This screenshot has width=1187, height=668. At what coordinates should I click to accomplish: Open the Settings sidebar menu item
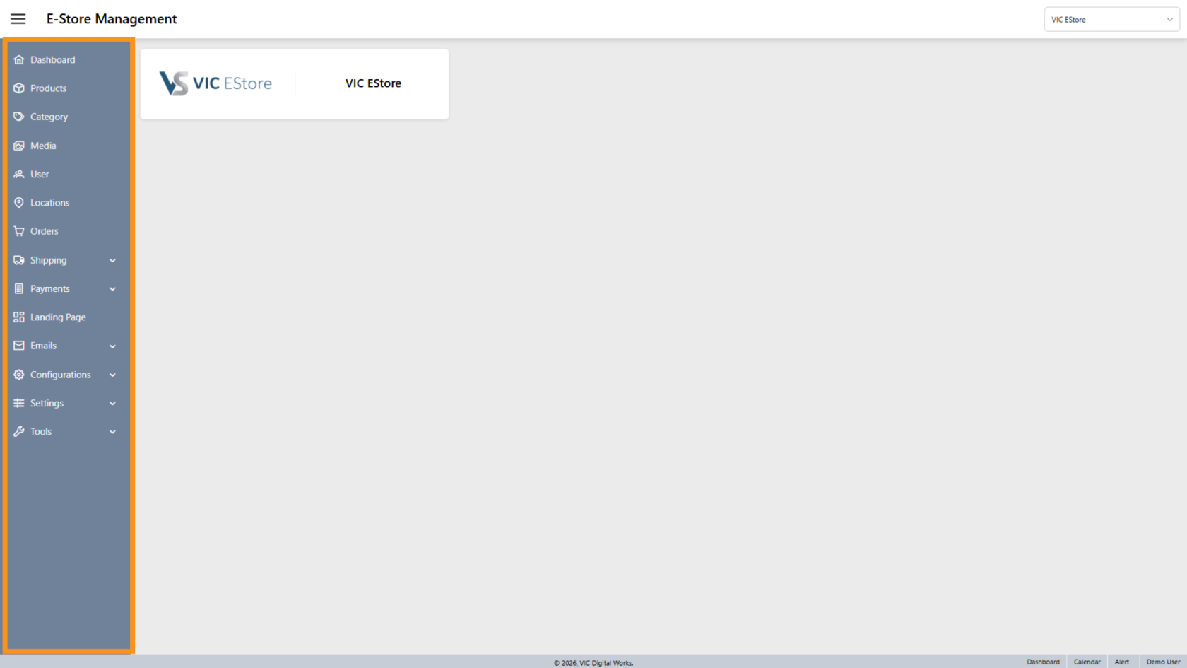click(47, 403)
